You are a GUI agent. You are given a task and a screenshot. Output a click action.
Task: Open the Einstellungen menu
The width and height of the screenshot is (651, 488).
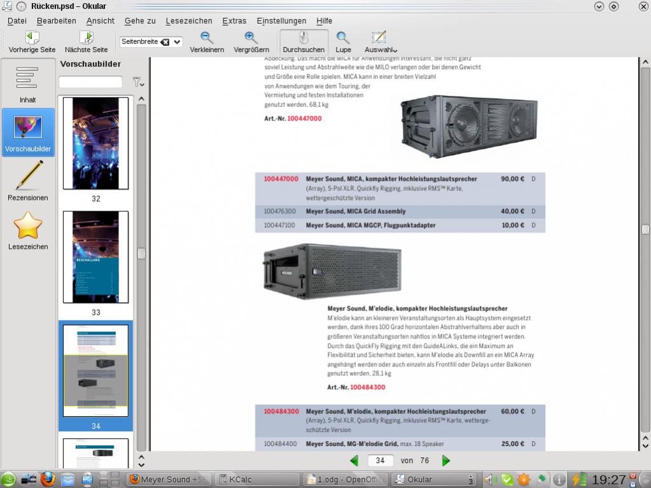[281, 21]
